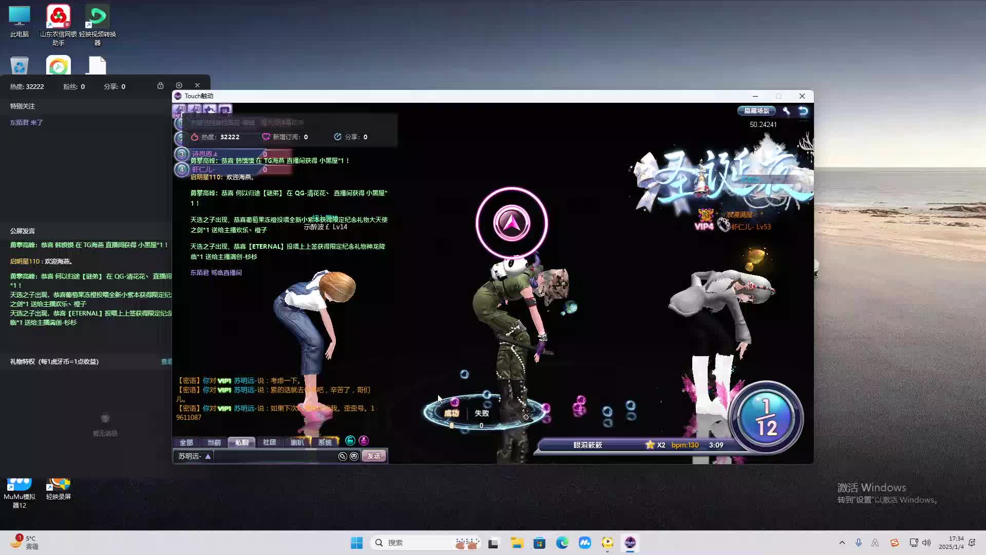The width and height of the screenshot is (986, 555).
Task: Open streaming panel settings gear icon
Action: click(x=179, y=85)
